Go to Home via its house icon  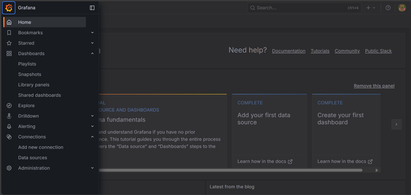pos(9,22)
